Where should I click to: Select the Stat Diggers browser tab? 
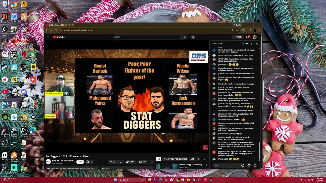pos(60,25)
